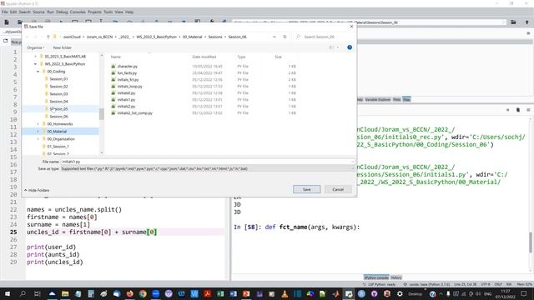534x300 pixels.
Task: Select 00_Material in the folder tree
Action: tap(57, 132)
